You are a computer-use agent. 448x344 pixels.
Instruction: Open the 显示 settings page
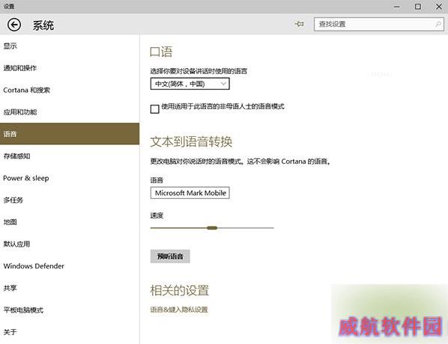(x=70, y=46)
